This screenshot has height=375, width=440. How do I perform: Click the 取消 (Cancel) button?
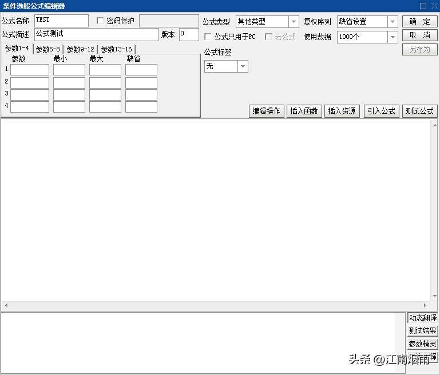pos(420,35)
